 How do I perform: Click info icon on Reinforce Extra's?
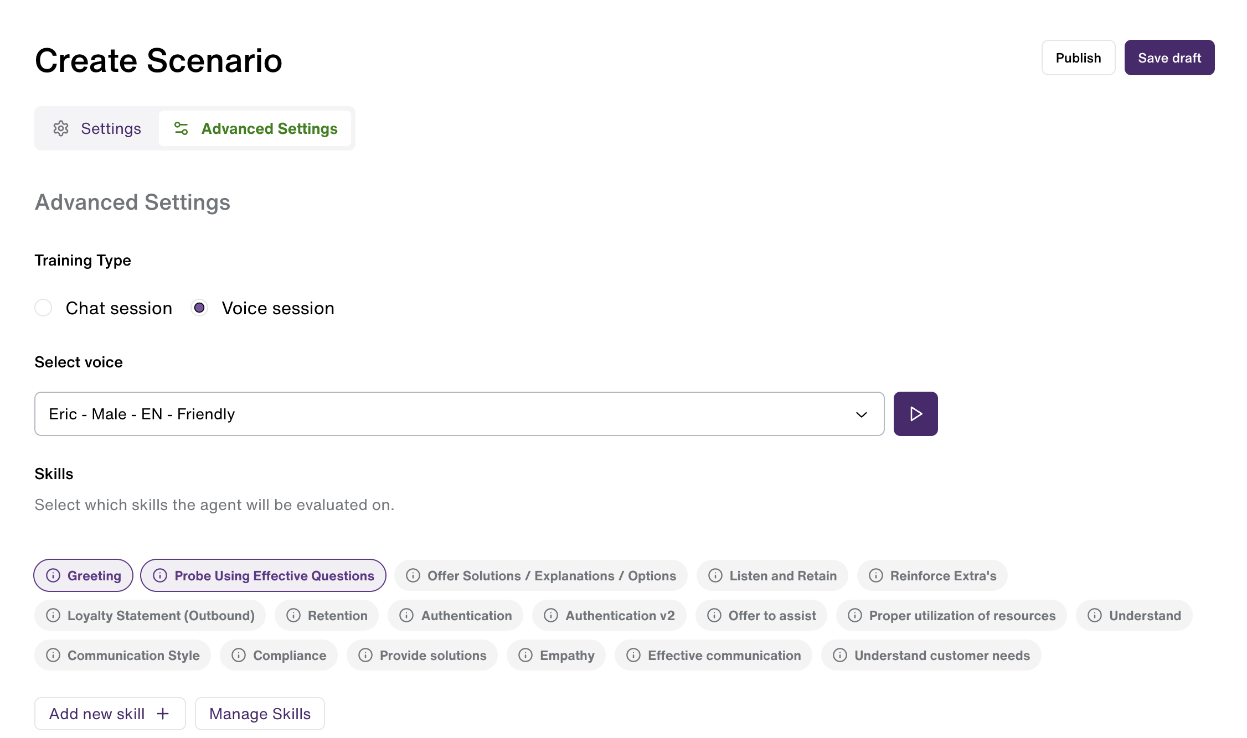[876, 575]
